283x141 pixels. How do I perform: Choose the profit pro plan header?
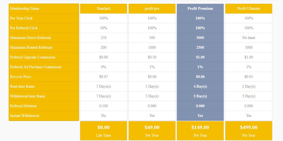[152, 8]
